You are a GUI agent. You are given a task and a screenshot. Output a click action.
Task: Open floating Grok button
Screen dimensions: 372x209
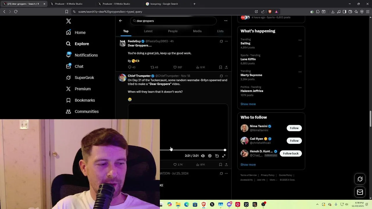point(360,179)
